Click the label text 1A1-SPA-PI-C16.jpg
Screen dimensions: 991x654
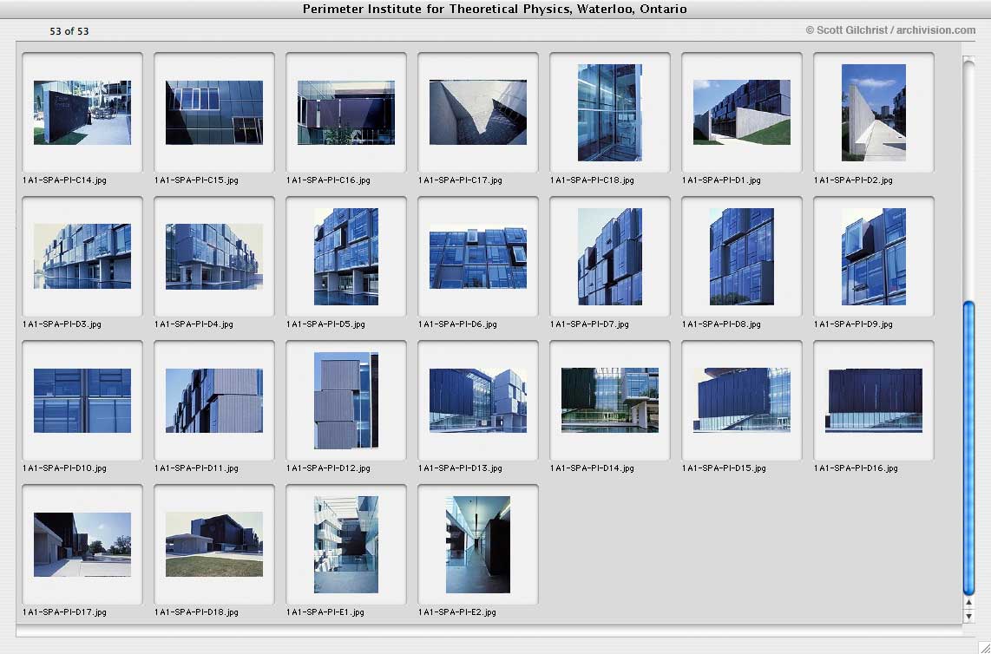pyautogui.click(x=329, y=180)
